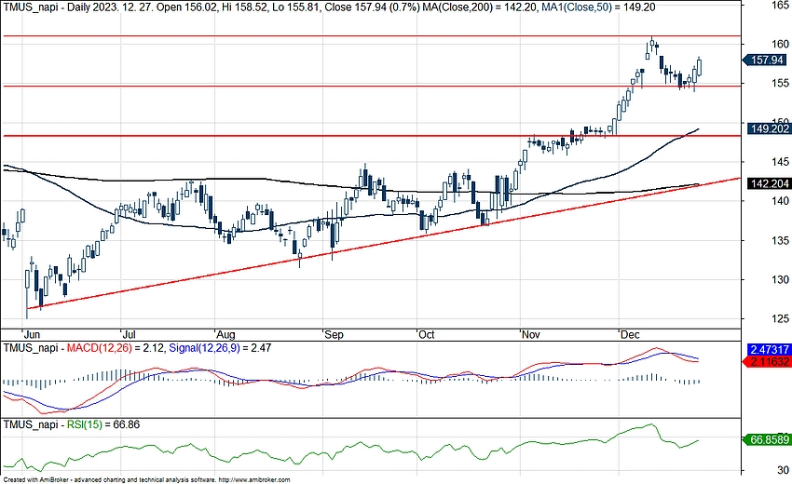This screenshot has width=792, height=484.
Task: Click the 160 price axis label
Action: pos(781,44)
